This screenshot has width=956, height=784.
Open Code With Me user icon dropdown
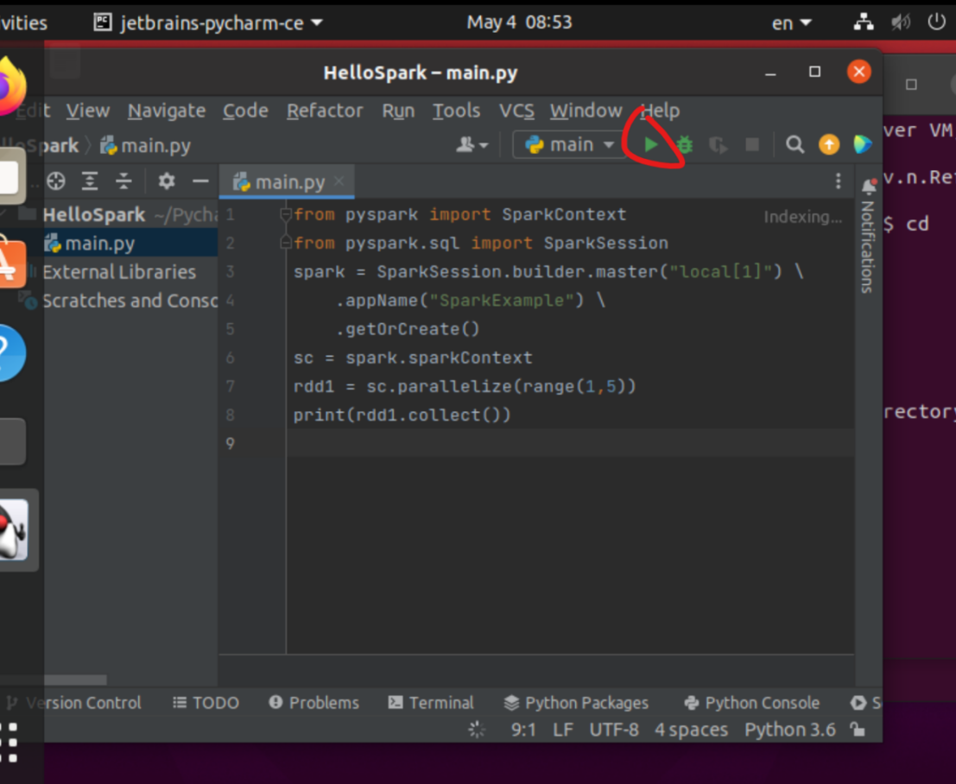[x=472, y=144]
